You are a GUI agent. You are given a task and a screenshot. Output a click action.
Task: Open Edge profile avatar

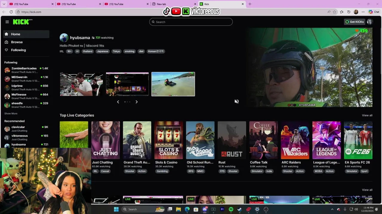click(x=356, y=12)
